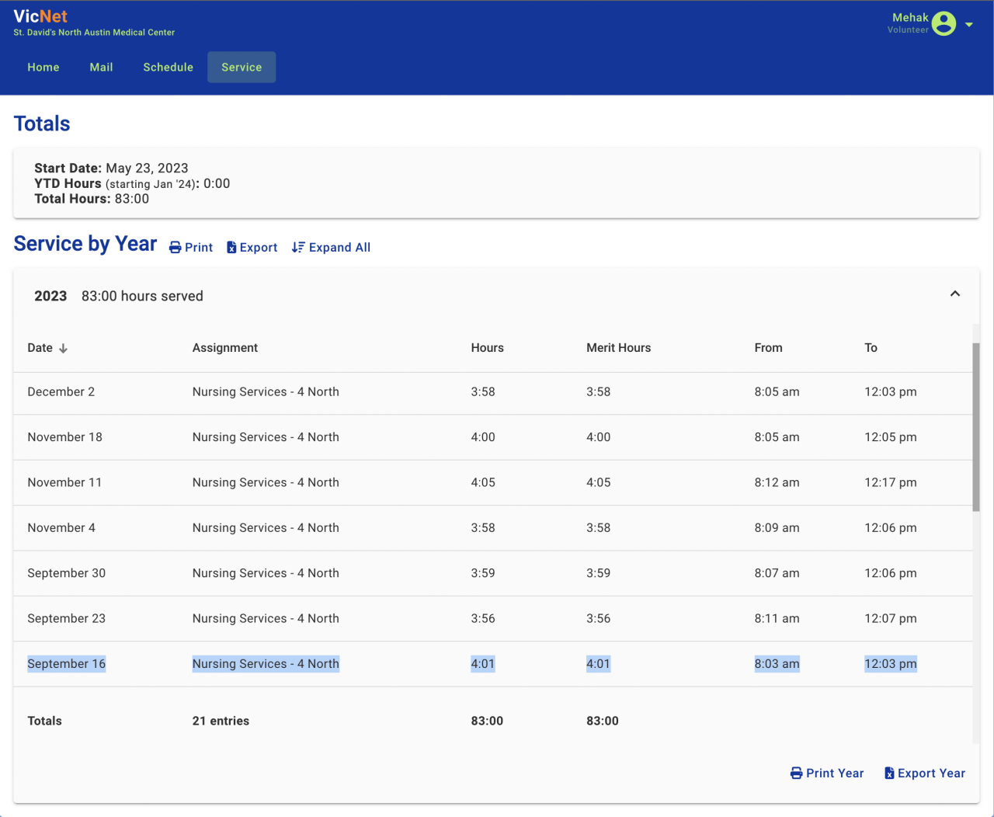Click the Export Year button text

(x=931, y=774)
